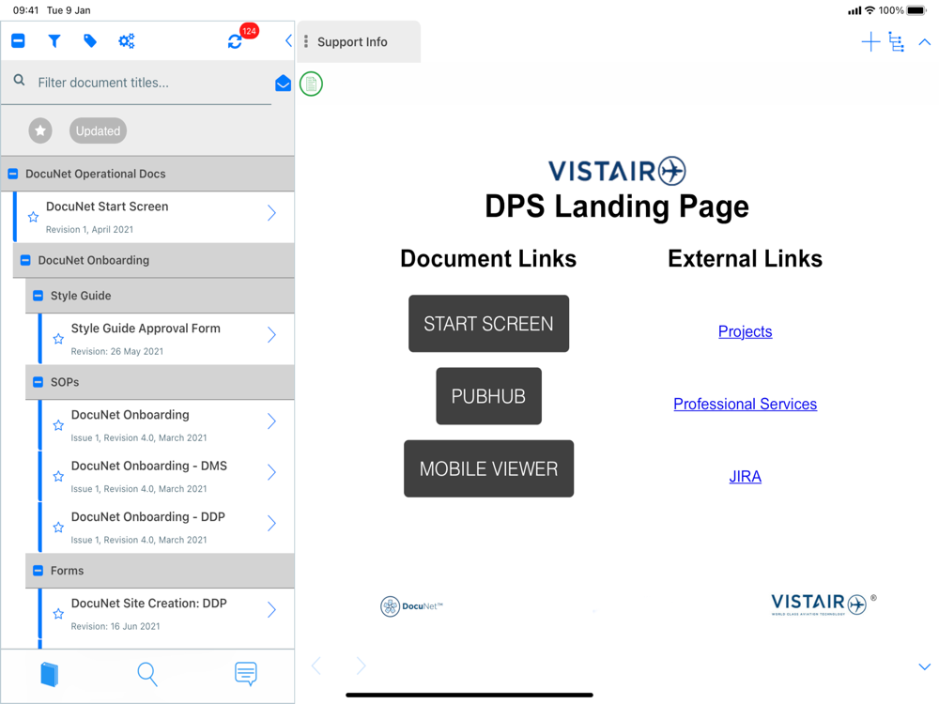
Task: Select the DocuNet Onboarding - DDP row title
Action: (x=148, y=516)
